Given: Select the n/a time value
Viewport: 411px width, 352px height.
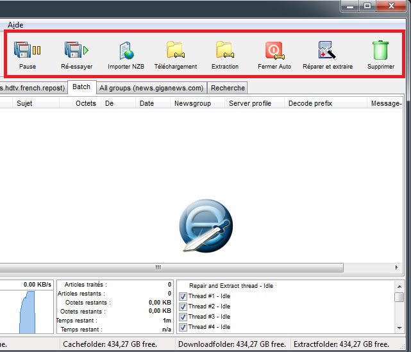Looking at the screenshot, I should pos(167,330).
